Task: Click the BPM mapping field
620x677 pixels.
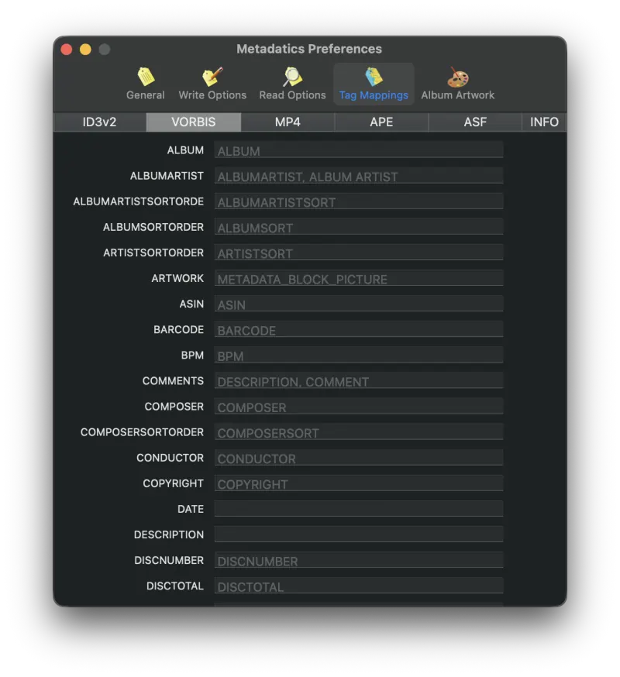Action: pyautogui.click(x=359, y=355)
